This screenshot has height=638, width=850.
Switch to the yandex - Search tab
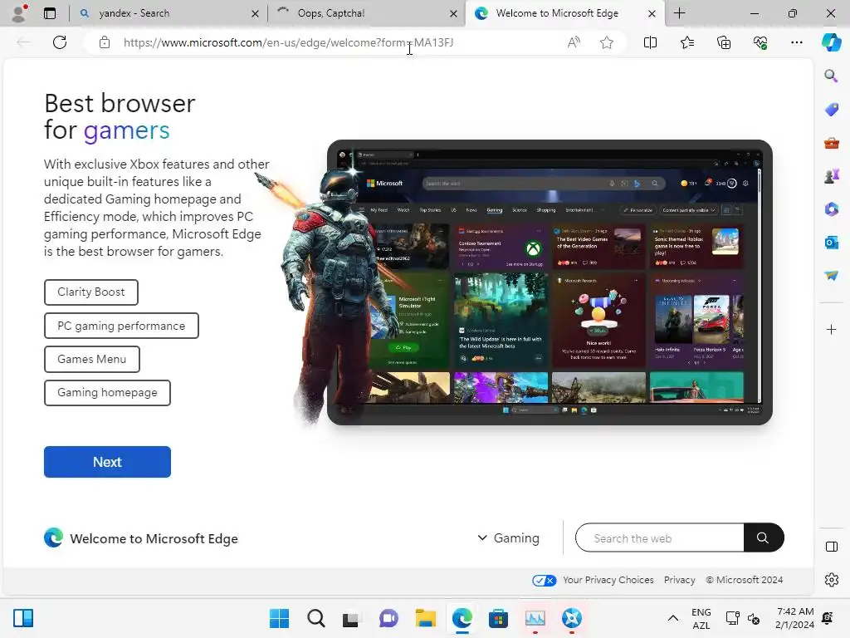click(168, 13)
